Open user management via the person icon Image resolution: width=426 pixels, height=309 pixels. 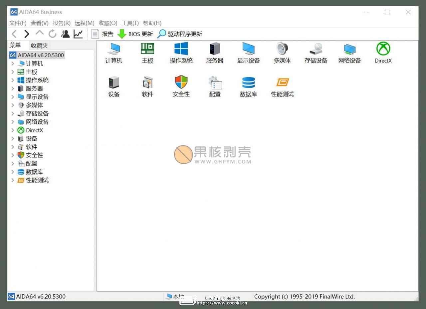pyautogui.click(x=65, y=34)
